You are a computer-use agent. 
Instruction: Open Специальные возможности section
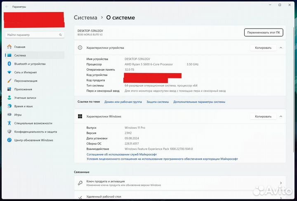coord(33,123)
